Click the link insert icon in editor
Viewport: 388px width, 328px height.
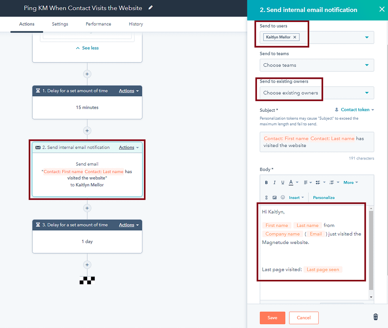click(x=266, y=198)
